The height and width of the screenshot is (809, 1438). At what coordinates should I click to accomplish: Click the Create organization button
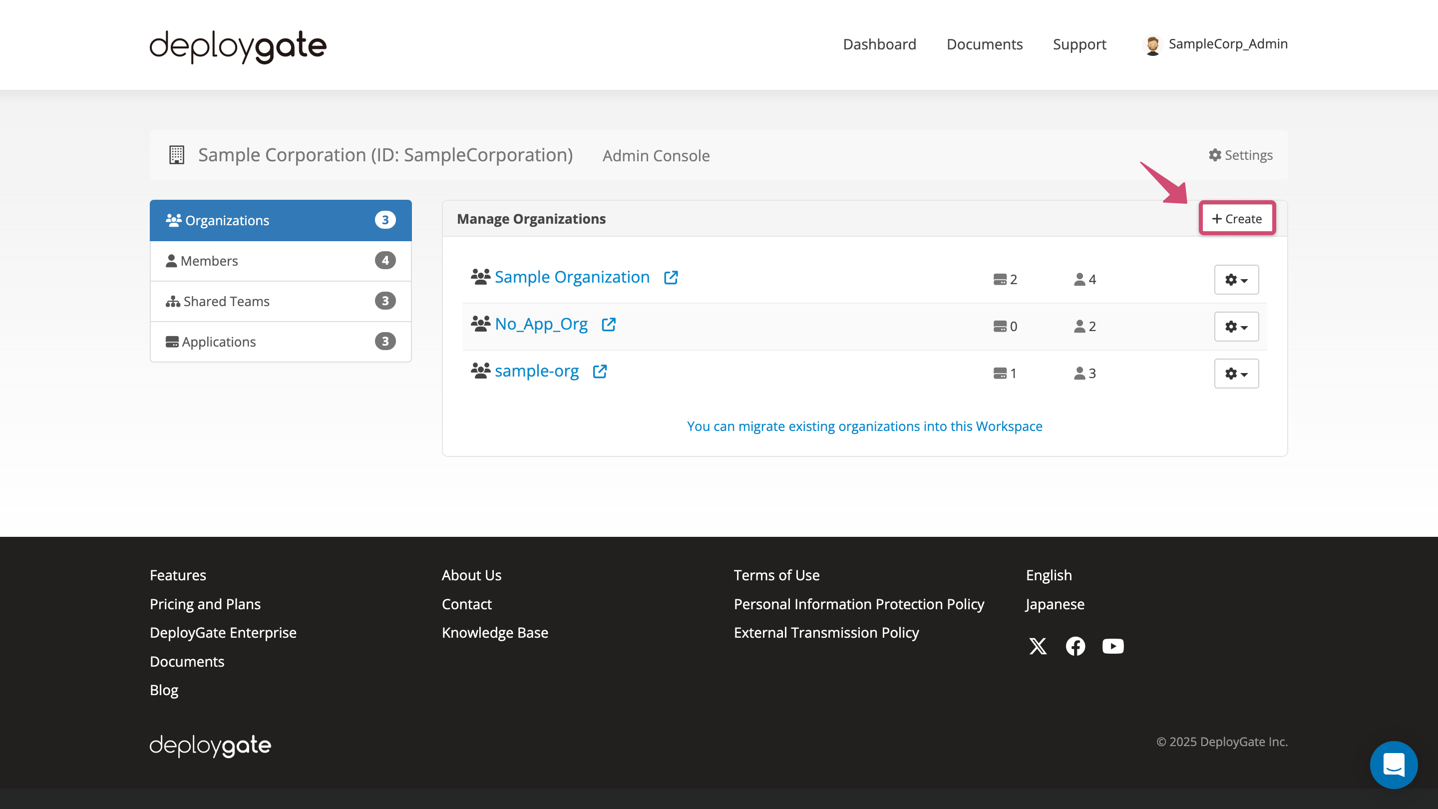(x=1237, y=219)
